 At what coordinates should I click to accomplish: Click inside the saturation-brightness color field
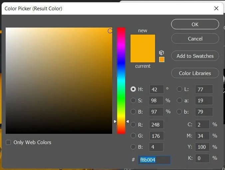coord(59,80)
